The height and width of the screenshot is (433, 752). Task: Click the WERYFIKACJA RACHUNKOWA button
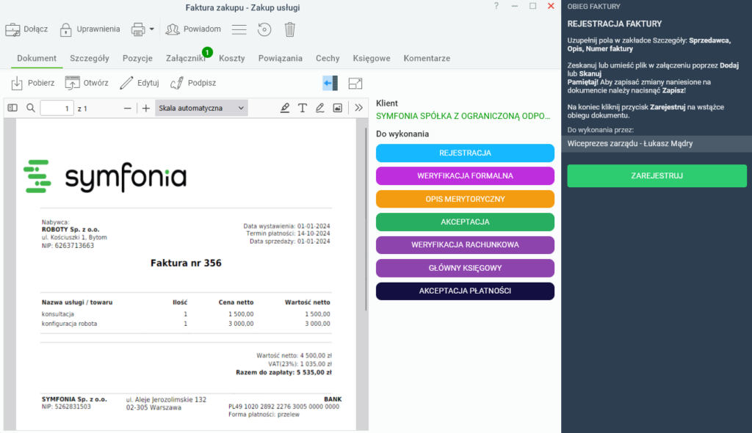pyautogui.click(x=465, y=245)
